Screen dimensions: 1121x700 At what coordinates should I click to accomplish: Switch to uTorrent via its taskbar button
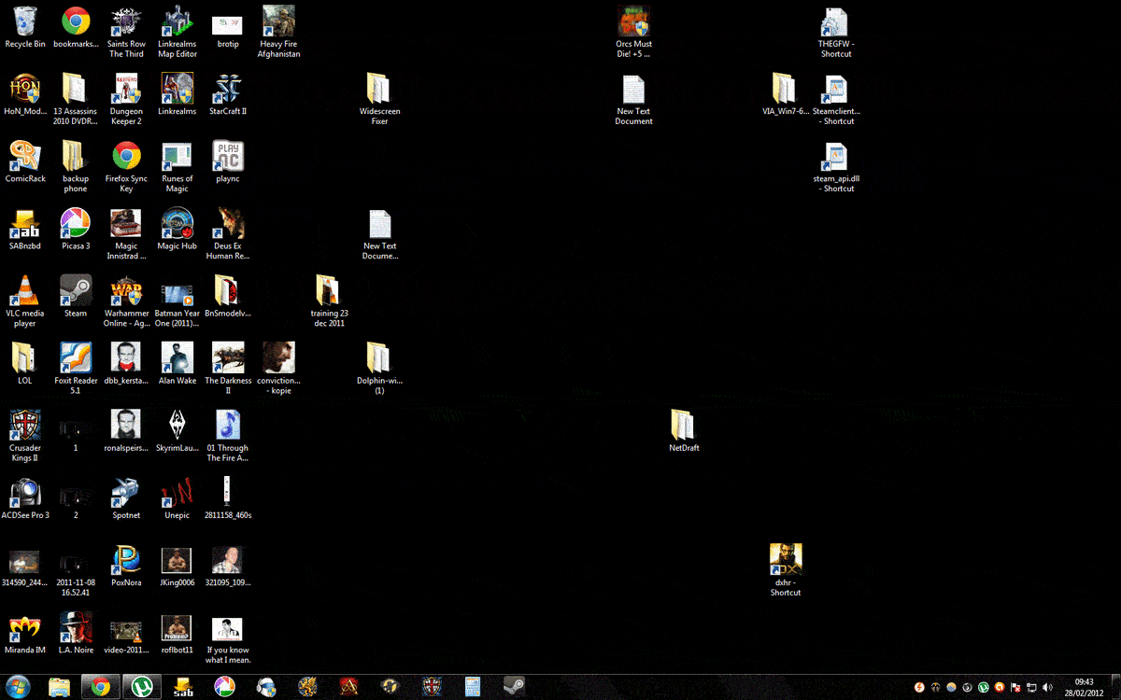click(x=142, y=687)
